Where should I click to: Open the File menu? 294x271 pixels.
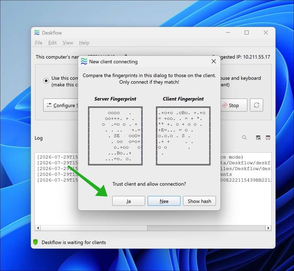39,43
